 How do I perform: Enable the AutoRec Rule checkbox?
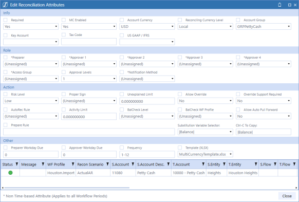click(x=5, y=109)
